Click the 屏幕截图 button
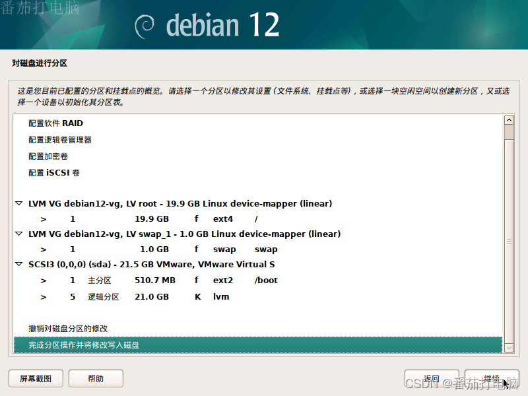528x396 pixels. [x=36, y=378]
